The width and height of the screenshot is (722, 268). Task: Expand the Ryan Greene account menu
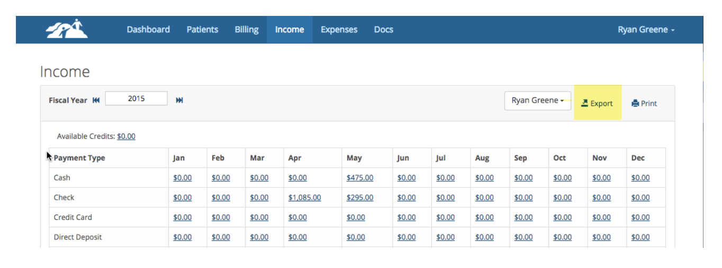point(646,30)
